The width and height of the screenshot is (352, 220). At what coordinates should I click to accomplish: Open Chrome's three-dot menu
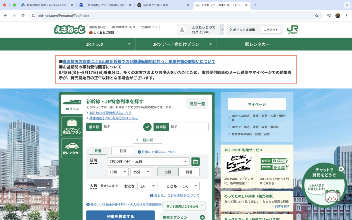click(x=346, y=16)
